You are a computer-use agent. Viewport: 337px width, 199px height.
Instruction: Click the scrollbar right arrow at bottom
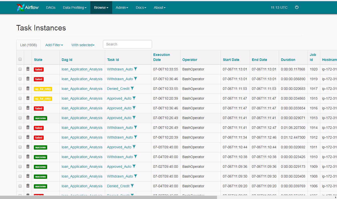click(335, 197)
